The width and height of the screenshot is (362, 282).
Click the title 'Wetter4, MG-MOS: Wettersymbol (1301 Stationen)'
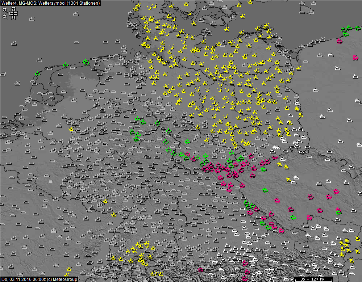(50, 3)
